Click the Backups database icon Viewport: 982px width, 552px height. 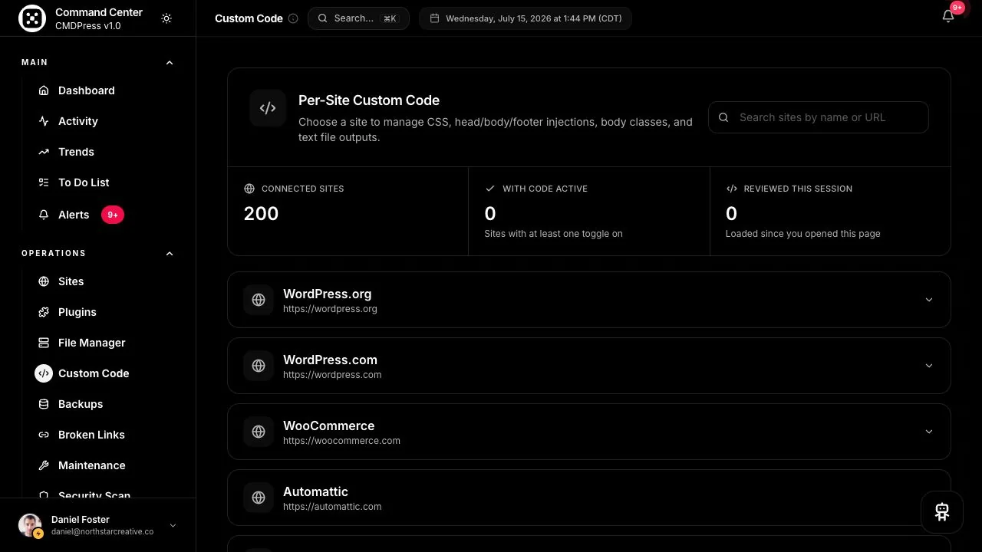[x=44, y=404]
